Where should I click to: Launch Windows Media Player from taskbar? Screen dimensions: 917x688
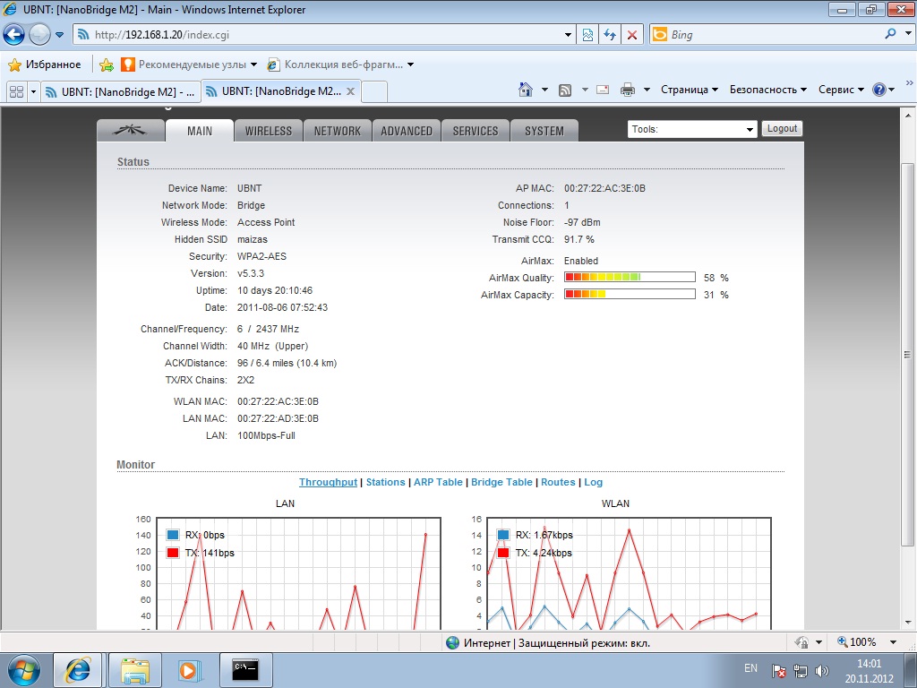[x=189, y=670]
